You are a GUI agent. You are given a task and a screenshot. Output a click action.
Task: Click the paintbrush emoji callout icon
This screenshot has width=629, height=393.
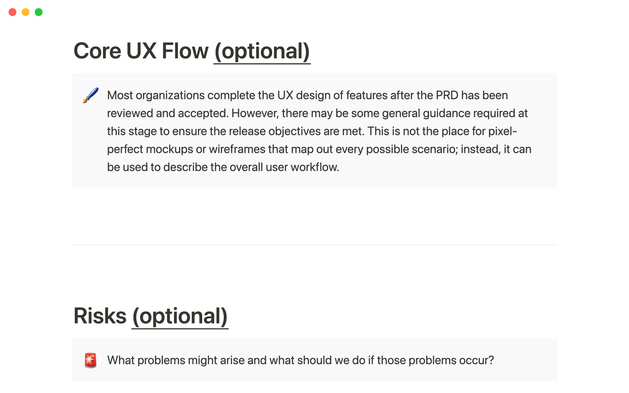point(90,95)
